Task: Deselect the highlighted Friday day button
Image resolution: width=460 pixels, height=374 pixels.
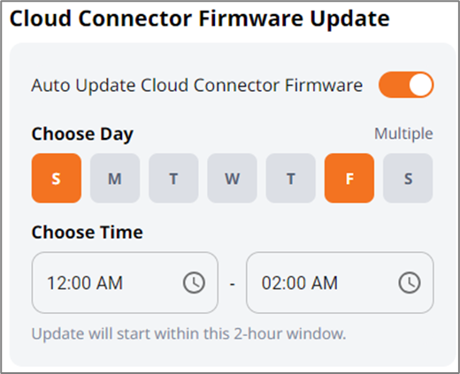Action: (x=349, y=178)
